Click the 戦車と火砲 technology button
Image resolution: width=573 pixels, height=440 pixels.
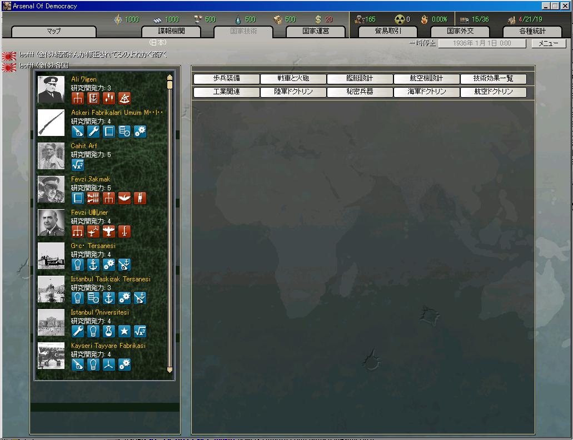click(293, 78)
